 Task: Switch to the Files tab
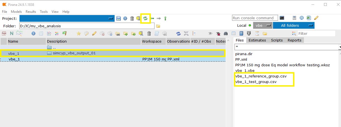(x=240, y=40)
